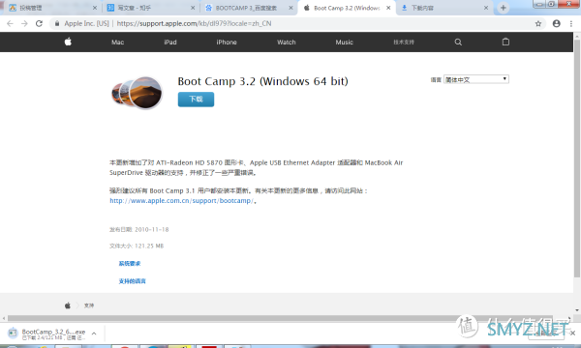
Task: Open the browser profile account icon
Action: pos(556,23)
